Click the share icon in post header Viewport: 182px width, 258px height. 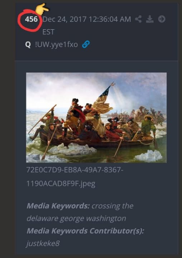[138, 19]
